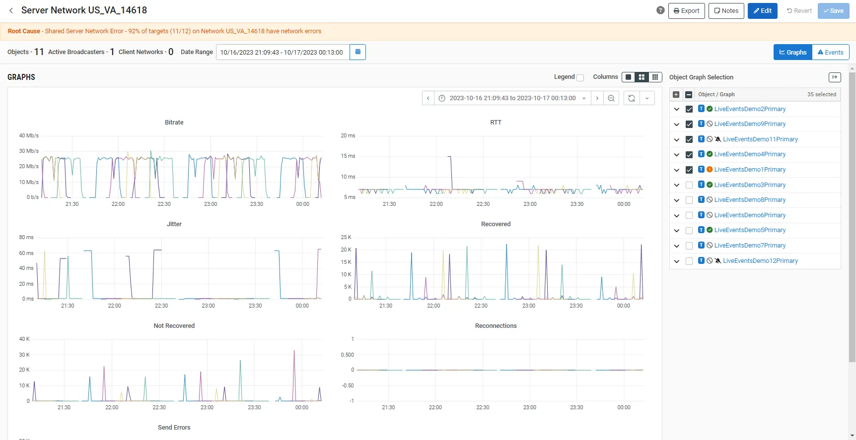Switch to three column graph layout
This screenshot has width=856, height=440.
pyautogui.click(x=655, y=77)
